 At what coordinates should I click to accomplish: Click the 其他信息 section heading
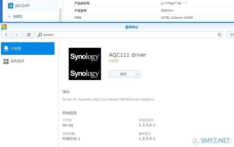[x=70, y=113]
